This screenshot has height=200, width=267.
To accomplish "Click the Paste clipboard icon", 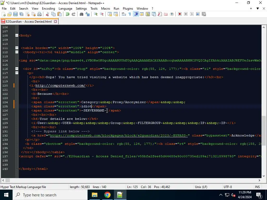I will (x=59, y=14).
